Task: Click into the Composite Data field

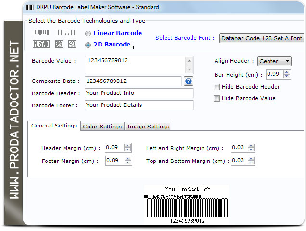Action: click(x=133, y=81)
